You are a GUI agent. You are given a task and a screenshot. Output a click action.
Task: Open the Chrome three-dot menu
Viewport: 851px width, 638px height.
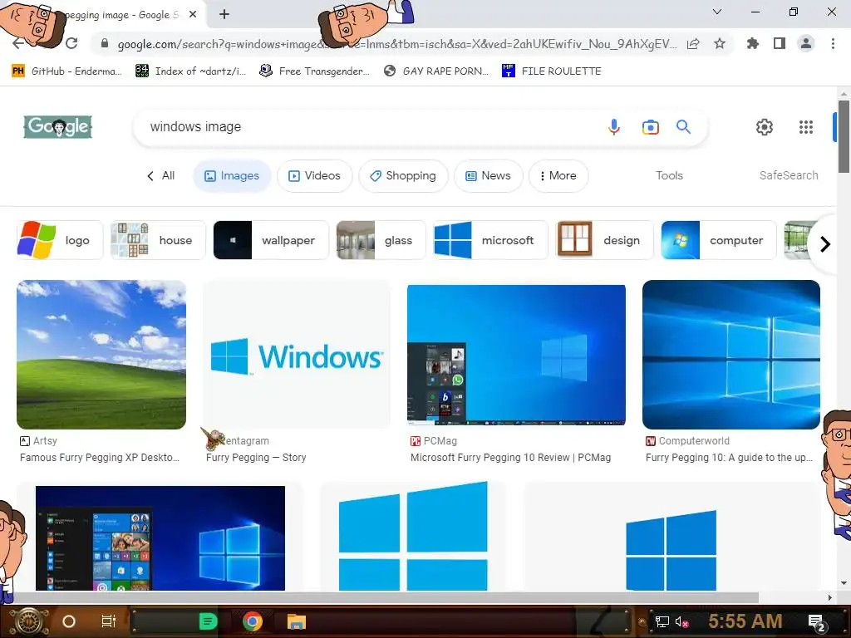pyautogui.click(x=833, y=43)
